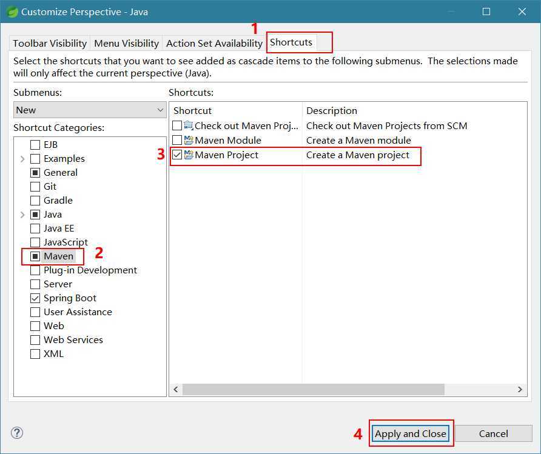The width and height of the screenshot is (541, 454).
Task: Select the Maven Project row name
Action: coord(226,155)
